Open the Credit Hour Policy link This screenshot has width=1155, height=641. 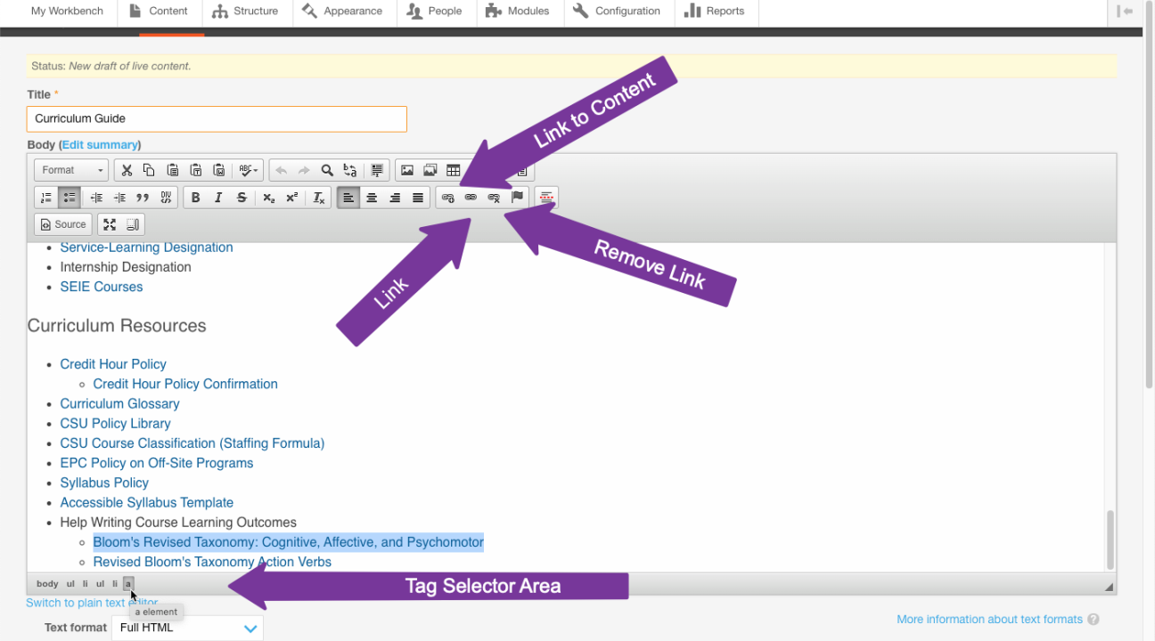(113, 364)
